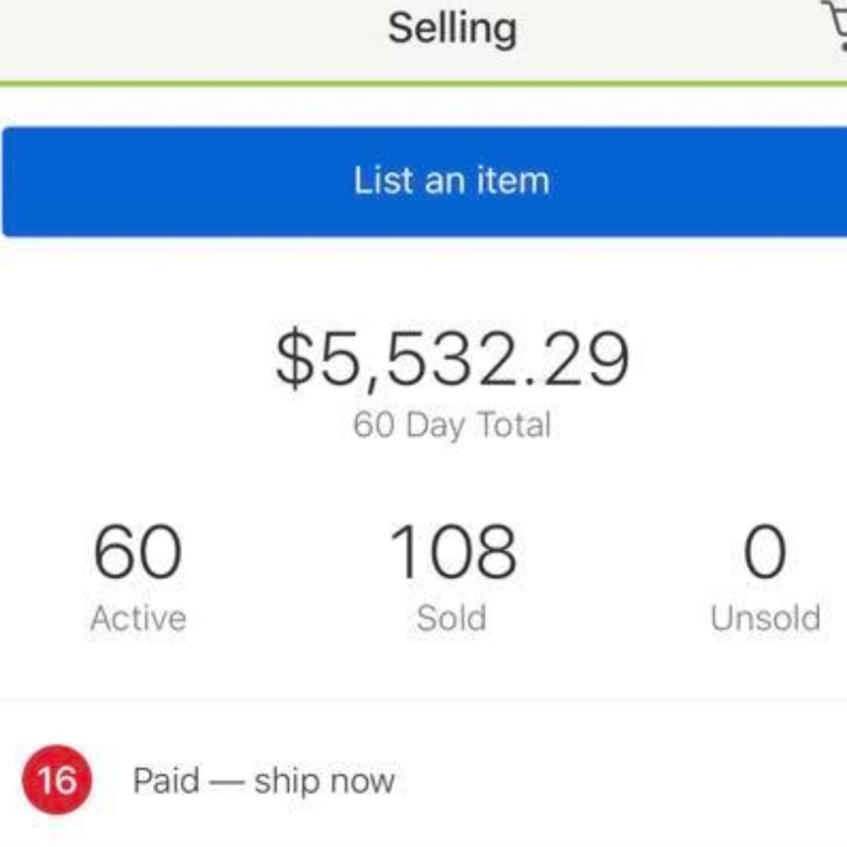Screen dimensions: 847x847
Task: Open the 0 unsold items number
Action: pyautogui.click(x=765, y=551)
